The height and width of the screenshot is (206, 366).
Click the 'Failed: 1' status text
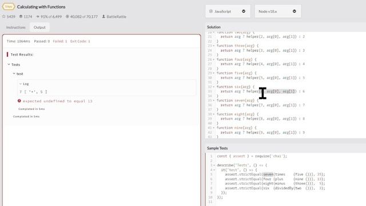pos(59,41)
